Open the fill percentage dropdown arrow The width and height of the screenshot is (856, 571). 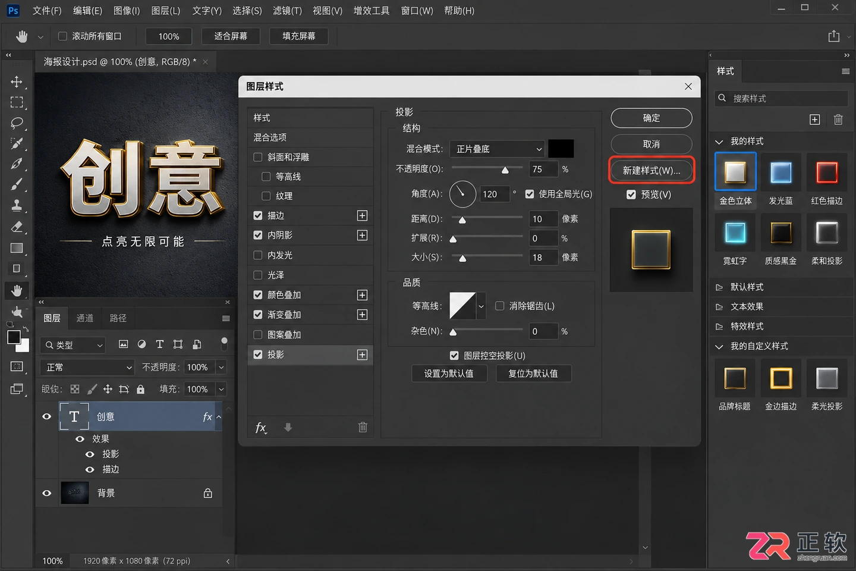(221, 389)
